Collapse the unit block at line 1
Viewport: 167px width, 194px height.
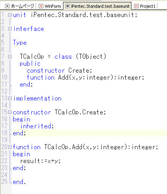pyautogui.click(x=10, y=15)
